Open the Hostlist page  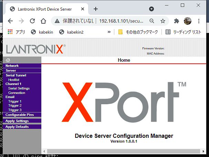[14, 80]
